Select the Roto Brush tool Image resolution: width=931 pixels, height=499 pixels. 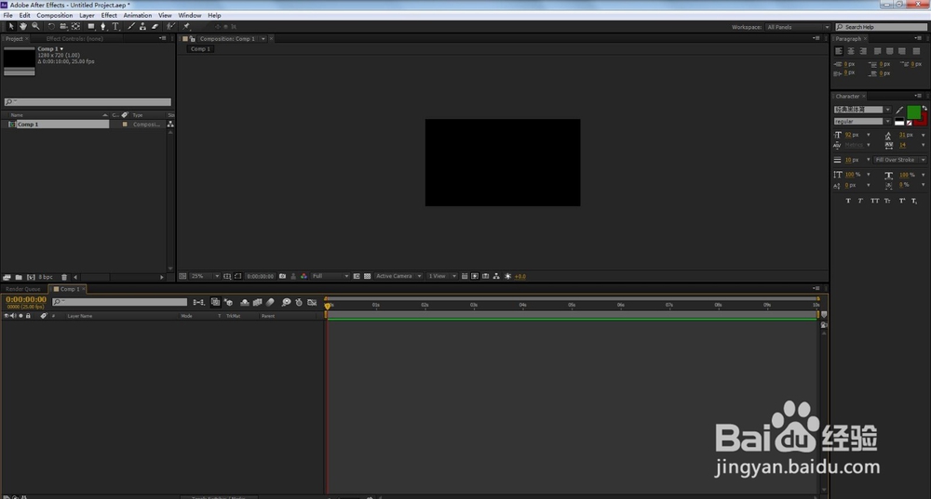pos(170,26)
